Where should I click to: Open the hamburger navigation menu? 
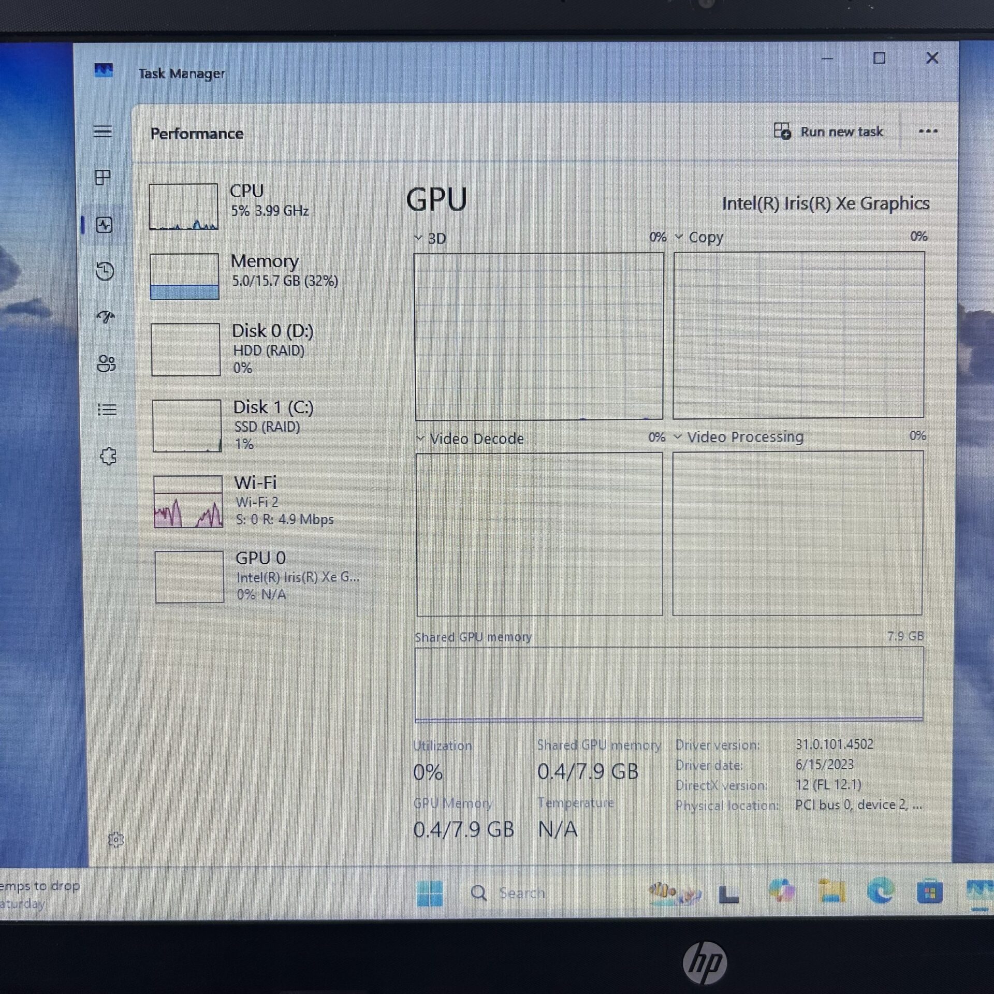(x=103, y=131)
